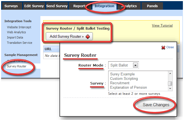Screen dimensions: 184x120
Task: Switch to the Panels tab
Action: pyautogui.click(x=152, y=6)
